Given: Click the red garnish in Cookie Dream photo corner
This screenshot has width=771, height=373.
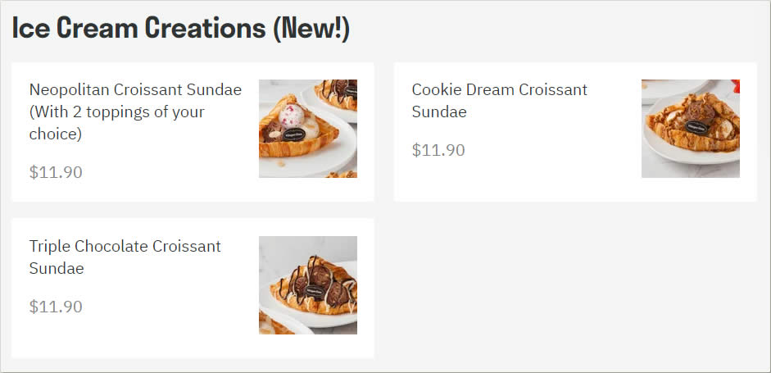Looking at the screenshot, I should coord(736,85).
